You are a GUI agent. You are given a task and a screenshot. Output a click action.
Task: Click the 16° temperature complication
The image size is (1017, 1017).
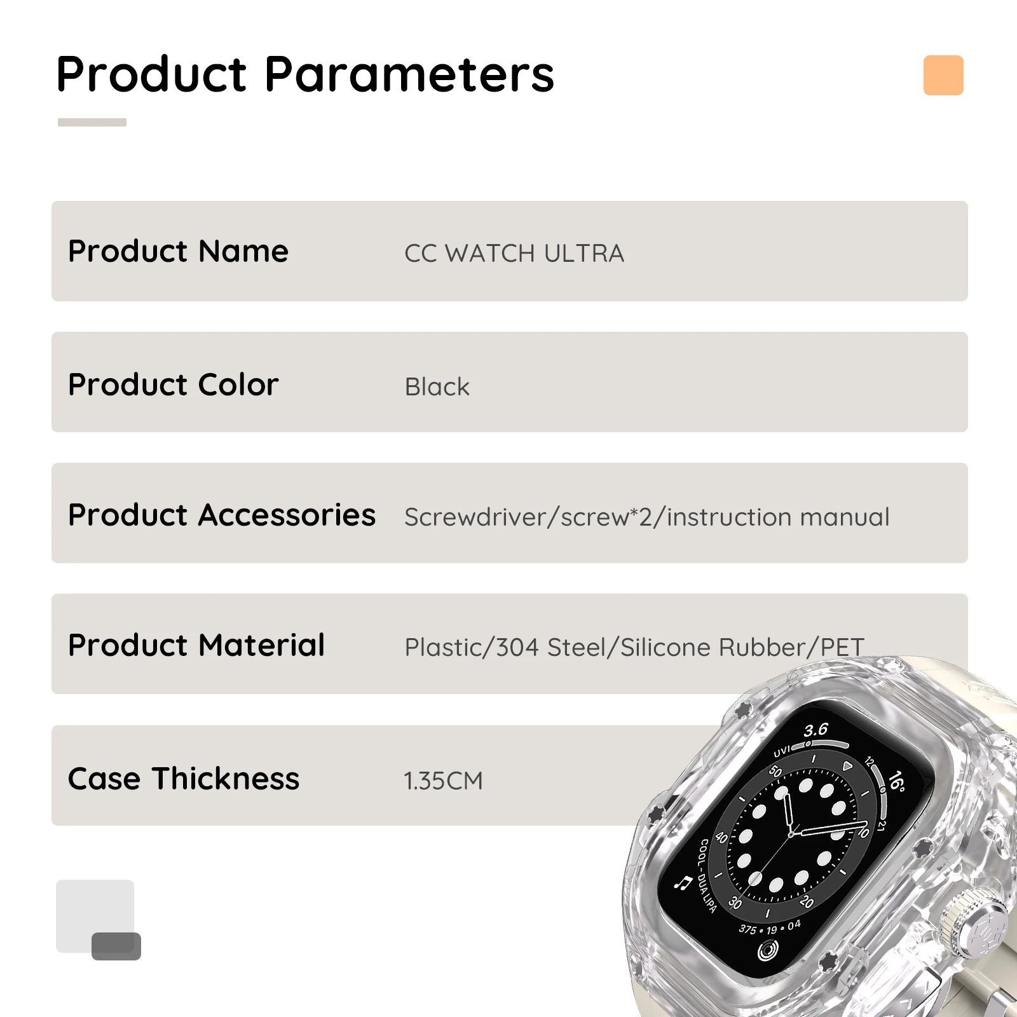coord(896,781)
